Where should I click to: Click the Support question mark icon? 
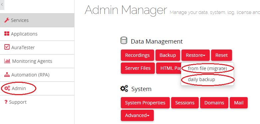[6, 102]
